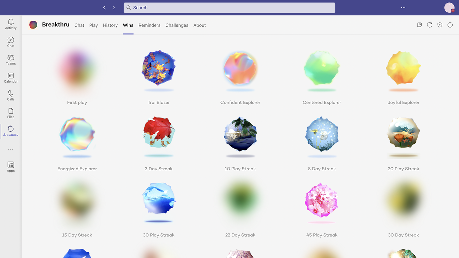Image resolution: width=459 pixels, height=258 pixels.
Task: Open the Energized Explorer badge
Action: point(77,134)
